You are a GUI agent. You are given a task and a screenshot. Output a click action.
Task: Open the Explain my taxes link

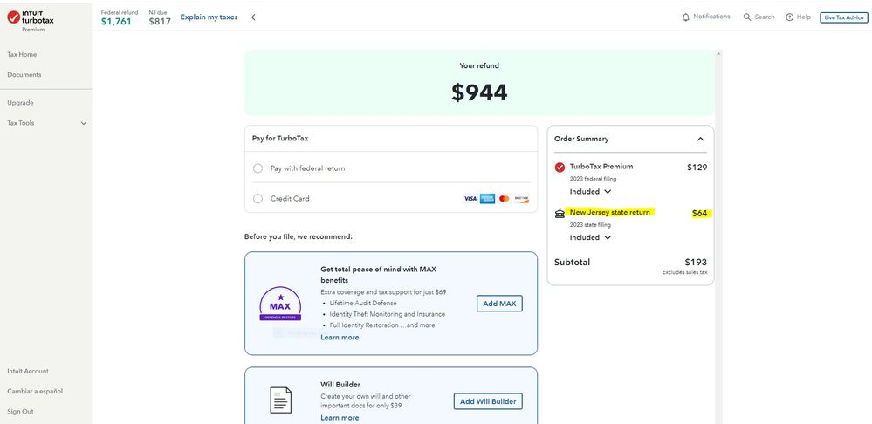coord(209,17)
